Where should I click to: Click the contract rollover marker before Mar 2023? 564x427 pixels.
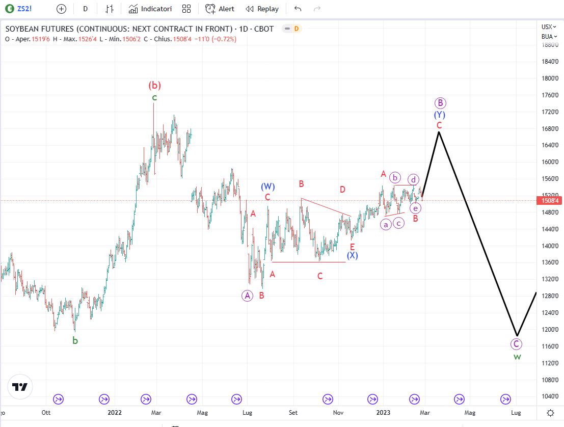tap(414, 399)
